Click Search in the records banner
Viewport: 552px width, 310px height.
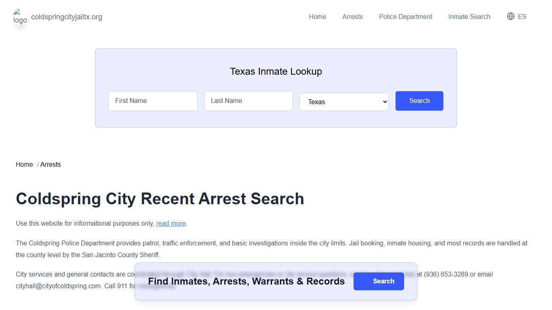(x=379, y=281)
